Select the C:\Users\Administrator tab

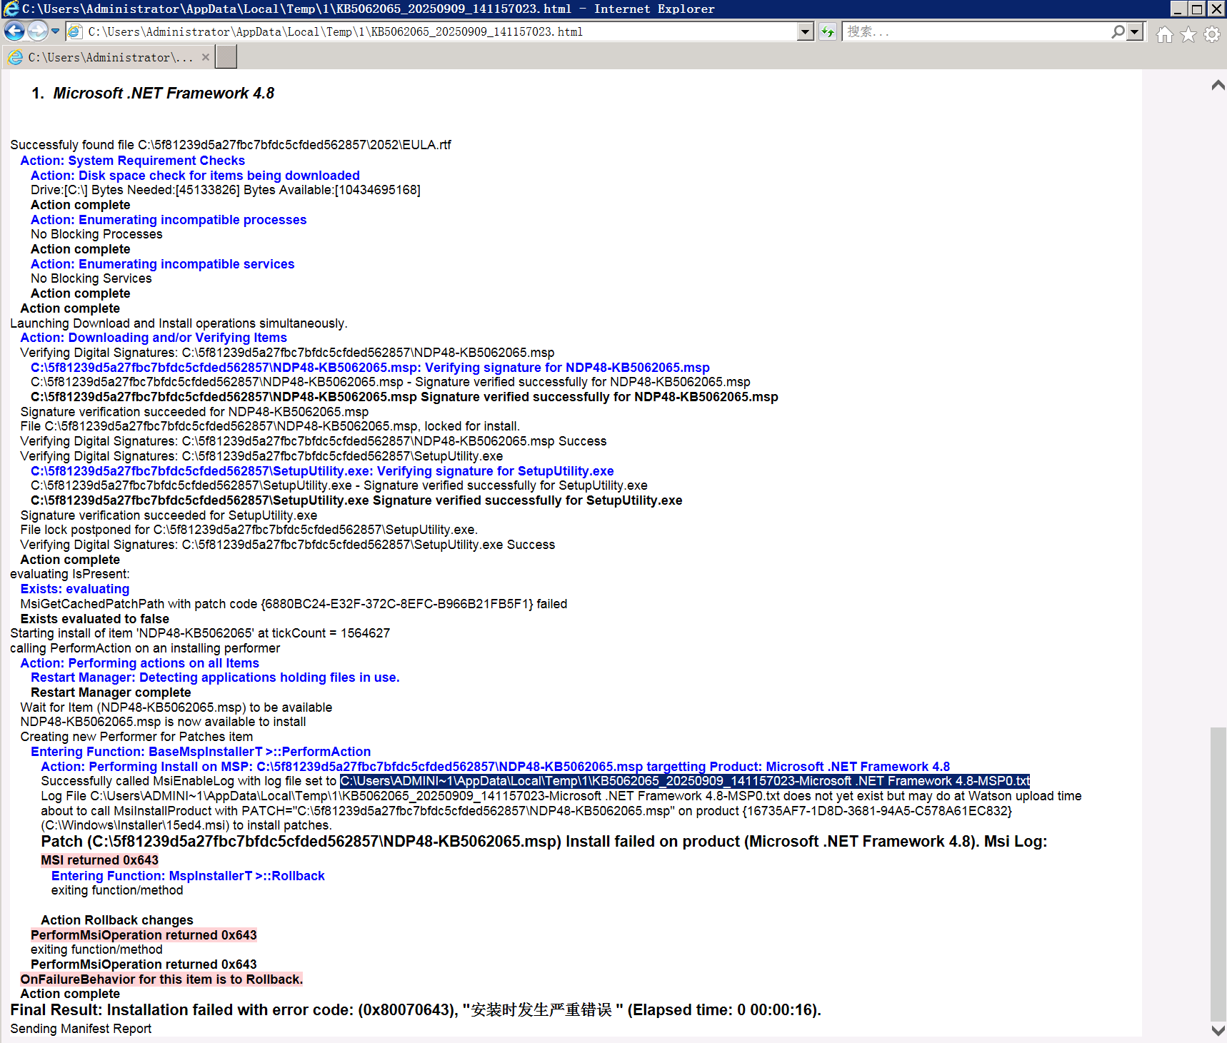pos(107,57)
